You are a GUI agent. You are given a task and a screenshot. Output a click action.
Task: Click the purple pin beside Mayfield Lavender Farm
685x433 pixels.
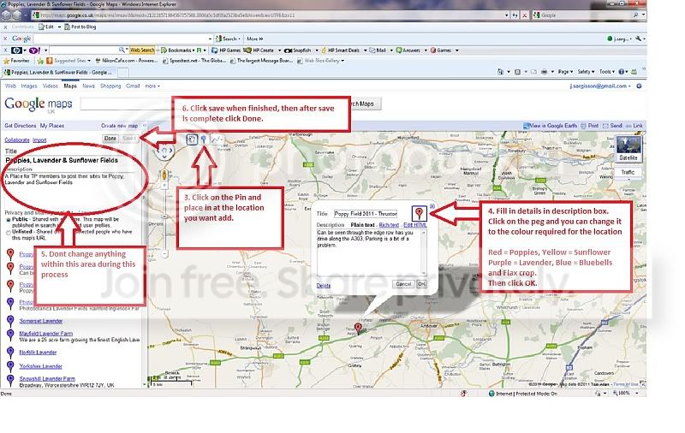10,334
